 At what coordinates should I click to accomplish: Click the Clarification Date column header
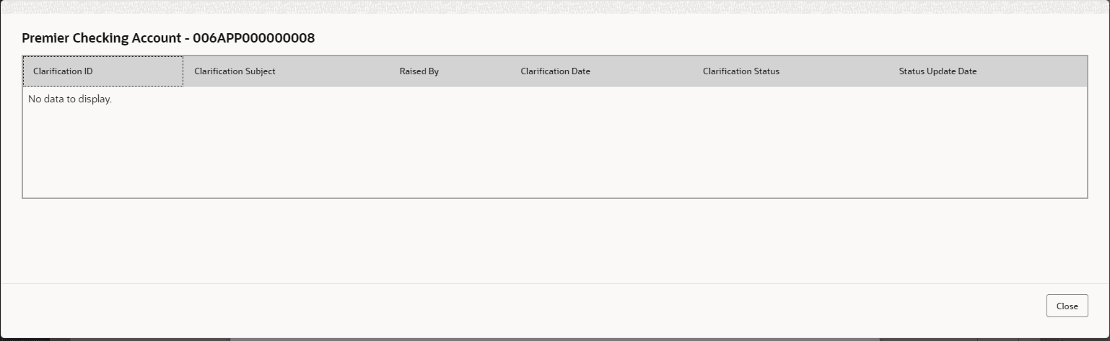click(555, 71)
